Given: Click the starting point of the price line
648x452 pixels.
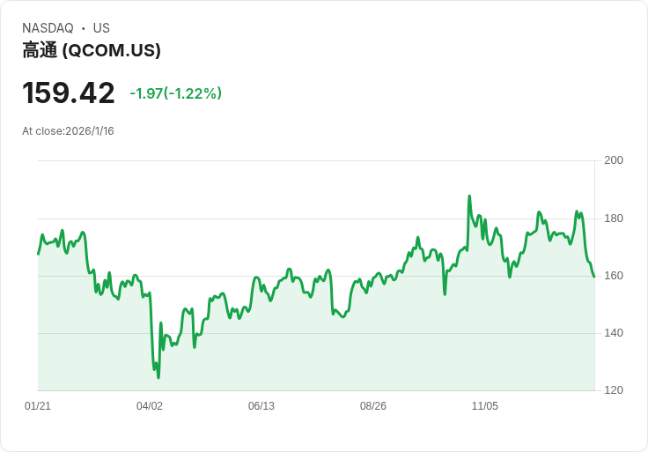Looking at the screenshot, I should point(38,254).
